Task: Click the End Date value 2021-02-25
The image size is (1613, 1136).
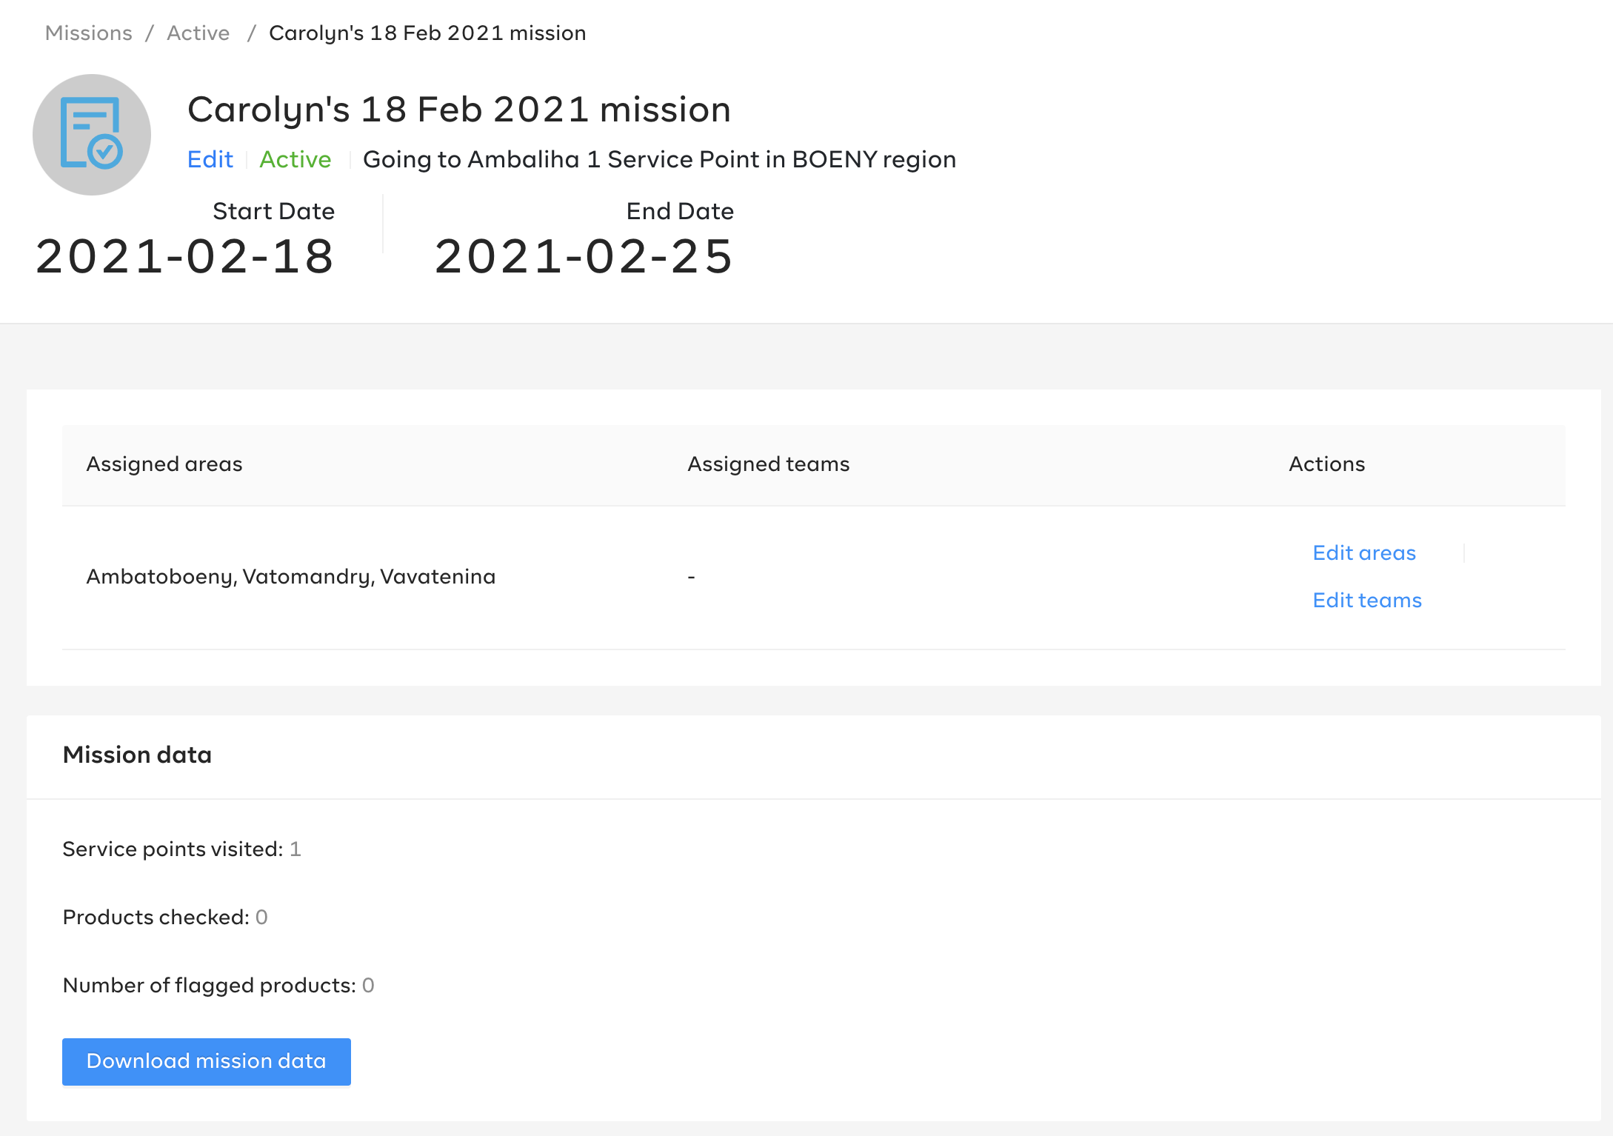Action: tap(584, 258)
